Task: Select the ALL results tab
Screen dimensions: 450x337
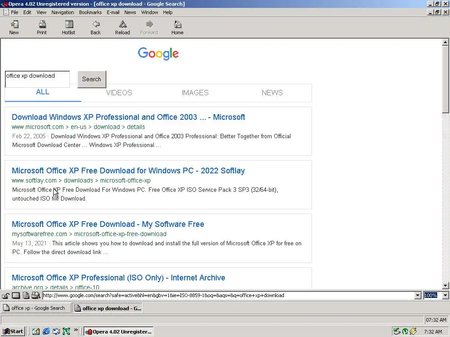Action: 43,92
